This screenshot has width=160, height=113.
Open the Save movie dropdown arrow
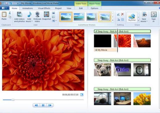pos(147,21)
